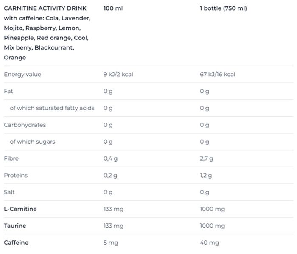Select the Carbohydrates row label
Screen dimensions: 297x254
click(x=25, y=125)
